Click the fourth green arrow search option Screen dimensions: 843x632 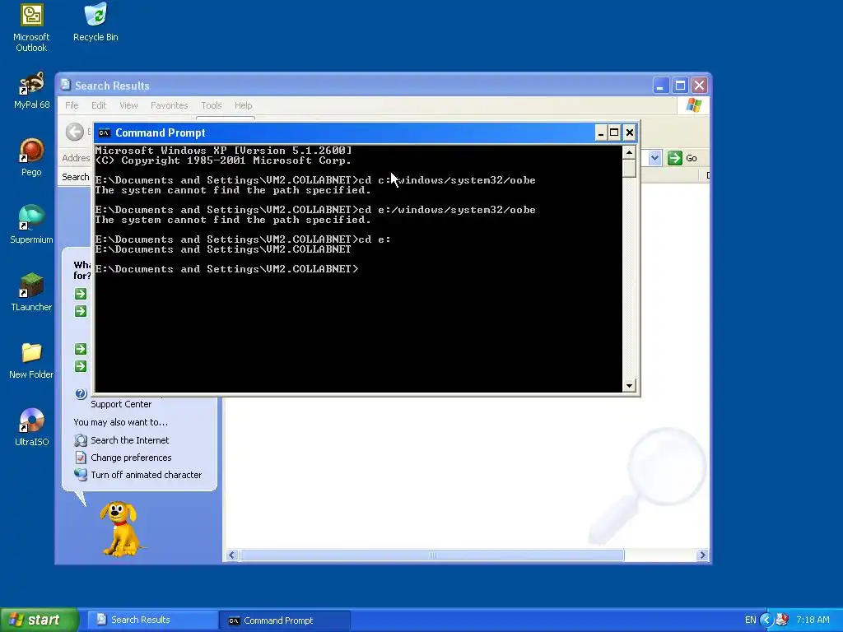(x=81, y=366)
